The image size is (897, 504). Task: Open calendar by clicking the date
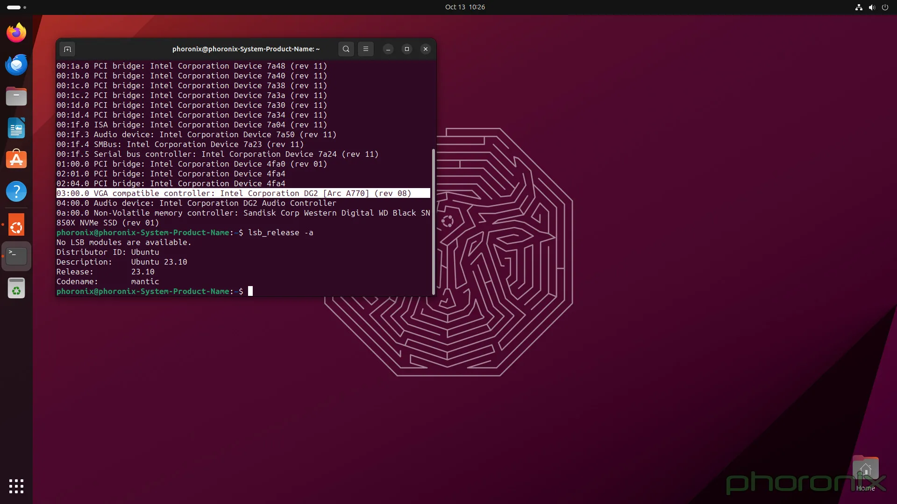(x=465, y=7)
